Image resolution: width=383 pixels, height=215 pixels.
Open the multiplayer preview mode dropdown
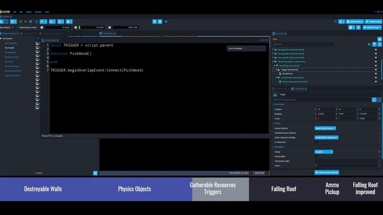342,21
